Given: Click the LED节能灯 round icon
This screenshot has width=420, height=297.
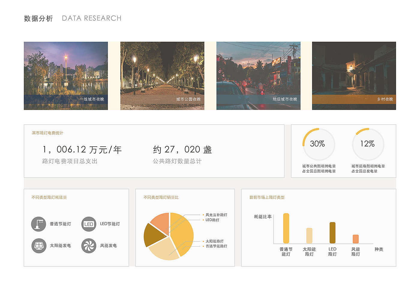Looking at the screenshot, I should 89,224.
